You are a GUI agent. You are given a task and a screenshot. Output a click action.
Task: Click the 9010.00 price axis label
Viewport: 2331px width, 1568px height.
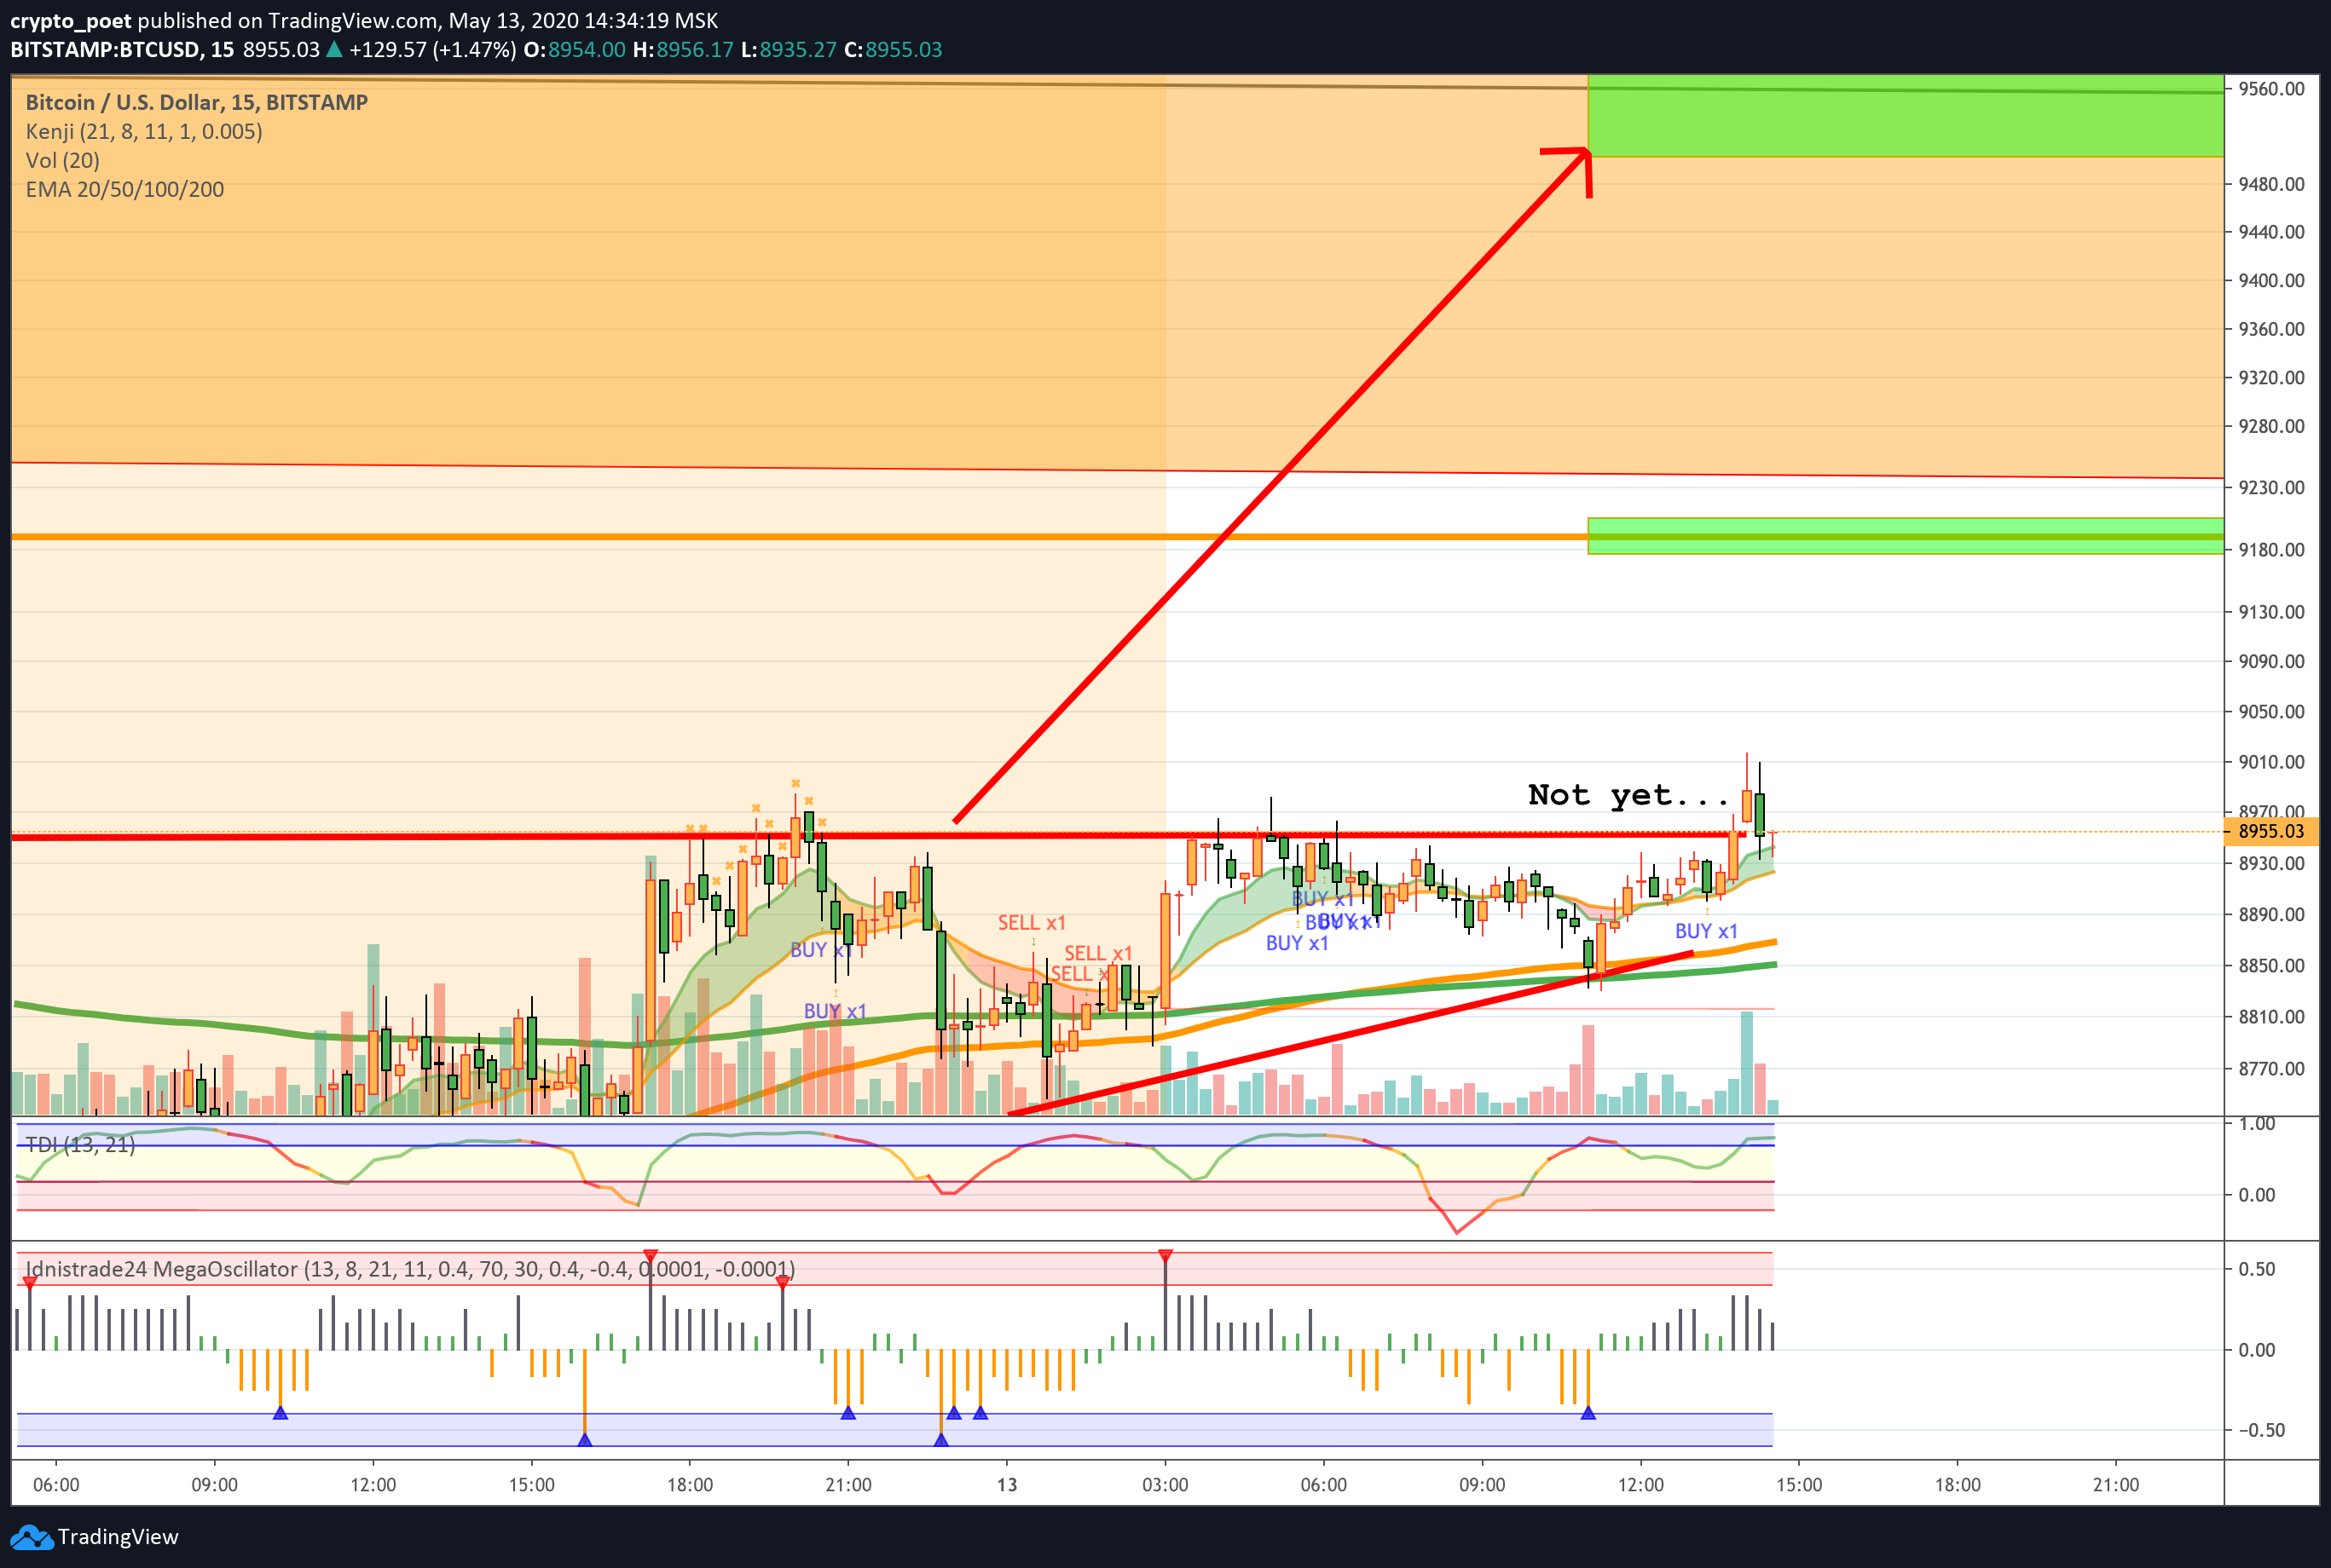(2271, 761)
